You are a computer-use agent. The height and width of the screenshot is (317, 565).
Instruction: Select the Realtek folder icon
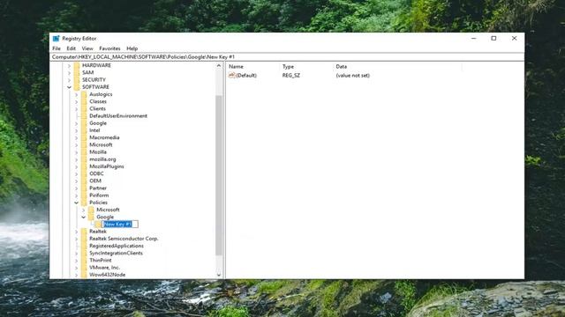tap(84, 232)
